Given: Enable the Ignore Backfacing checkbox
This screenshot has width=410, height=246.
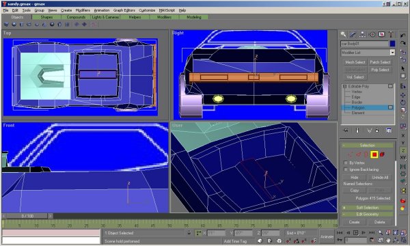Looking at the screenshot, I should (x=346, y=169).
